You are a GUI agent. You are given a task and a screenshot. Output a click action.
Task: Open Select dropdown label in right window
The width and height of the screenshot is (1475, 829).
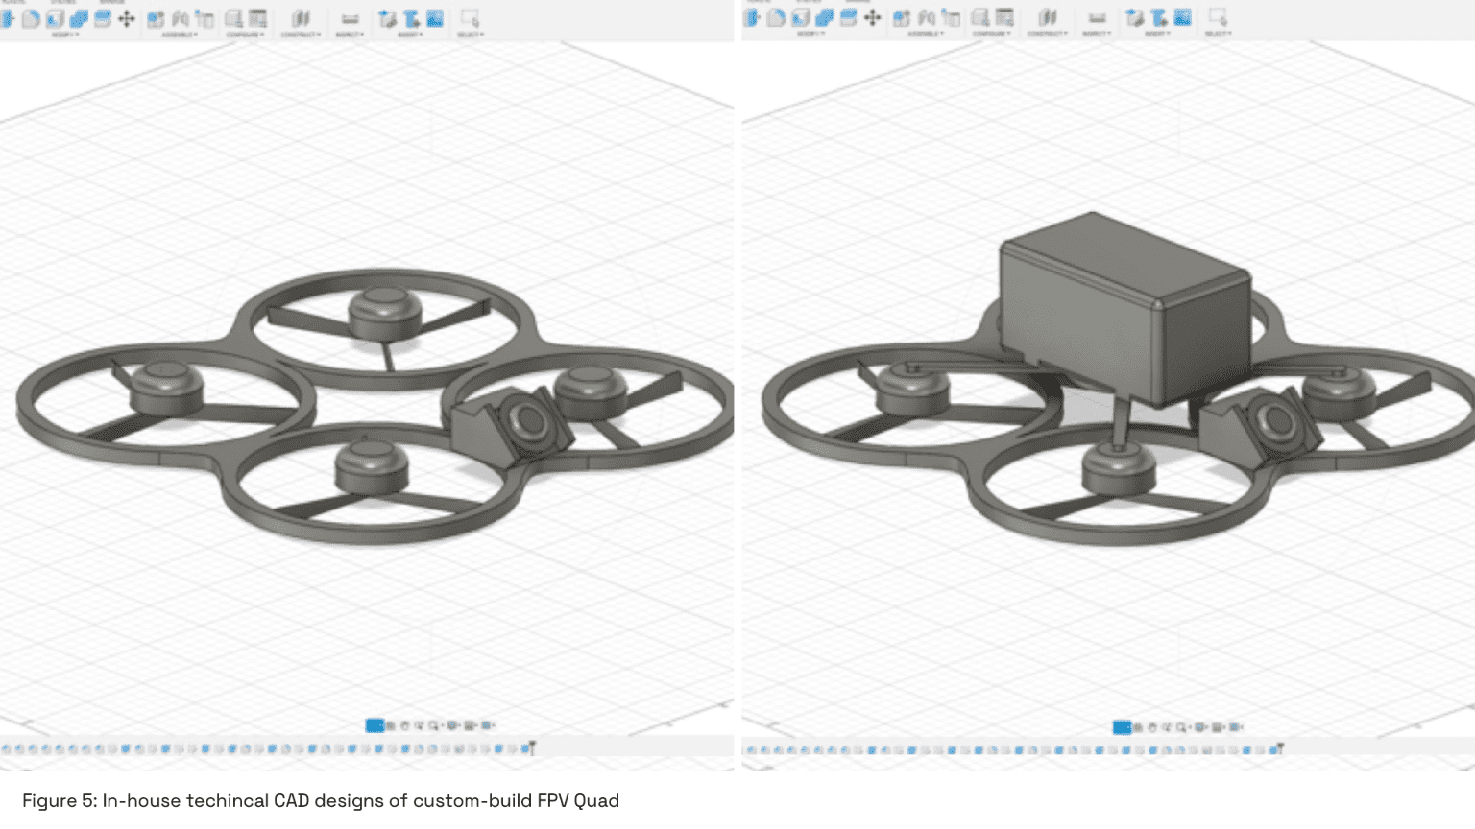(x=1217, y=35)
